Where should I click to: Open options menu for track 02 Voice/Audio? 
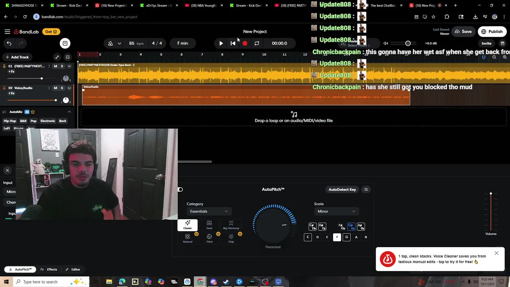coord(49,88)
